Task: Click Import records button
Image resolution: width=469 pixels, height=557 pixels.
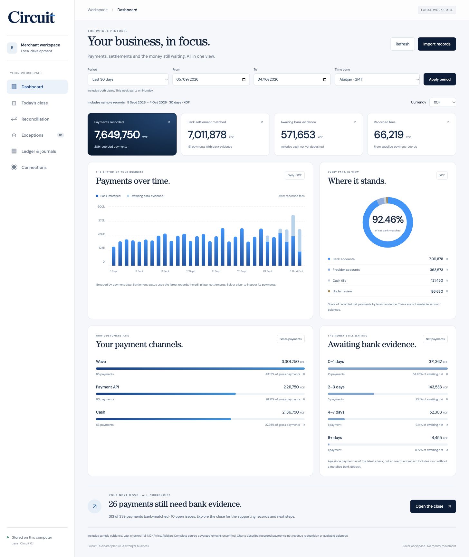Action: point(437,44)
